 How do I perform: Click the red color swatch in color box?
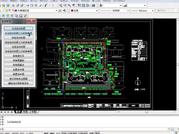click(72, 11)
